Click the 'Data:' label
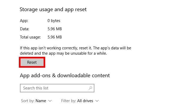This screenshot has height=108, width=172. pos(24,29)
